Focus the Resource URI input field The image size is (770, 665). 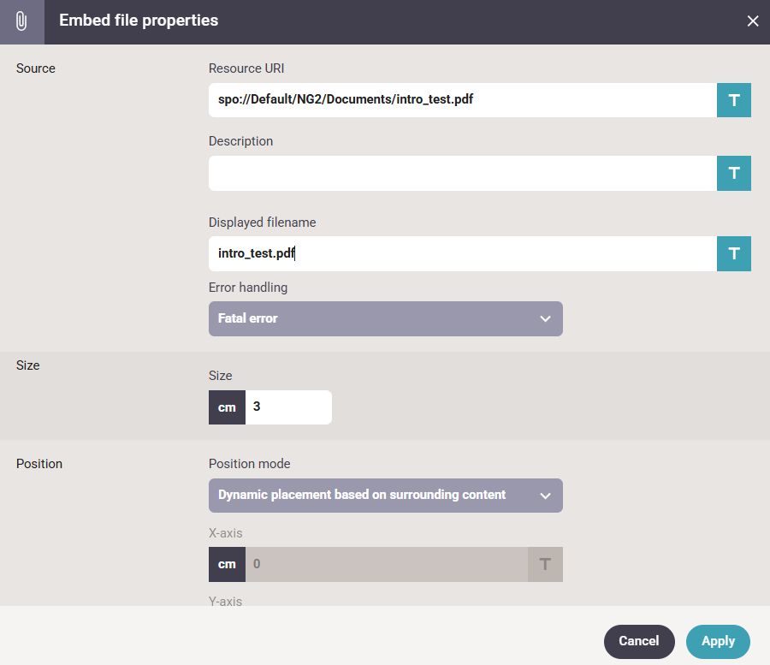point(462,100)
